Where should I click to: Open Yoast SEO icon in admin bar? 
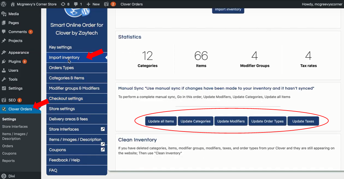(x=106, y=4)
